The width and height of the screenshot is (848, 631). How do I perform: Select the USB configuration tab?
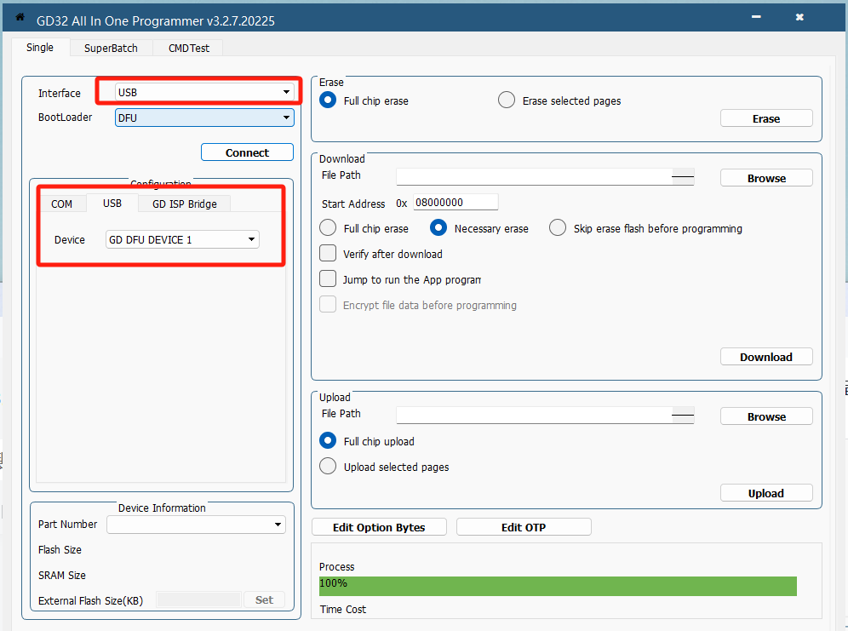point(112,204)
